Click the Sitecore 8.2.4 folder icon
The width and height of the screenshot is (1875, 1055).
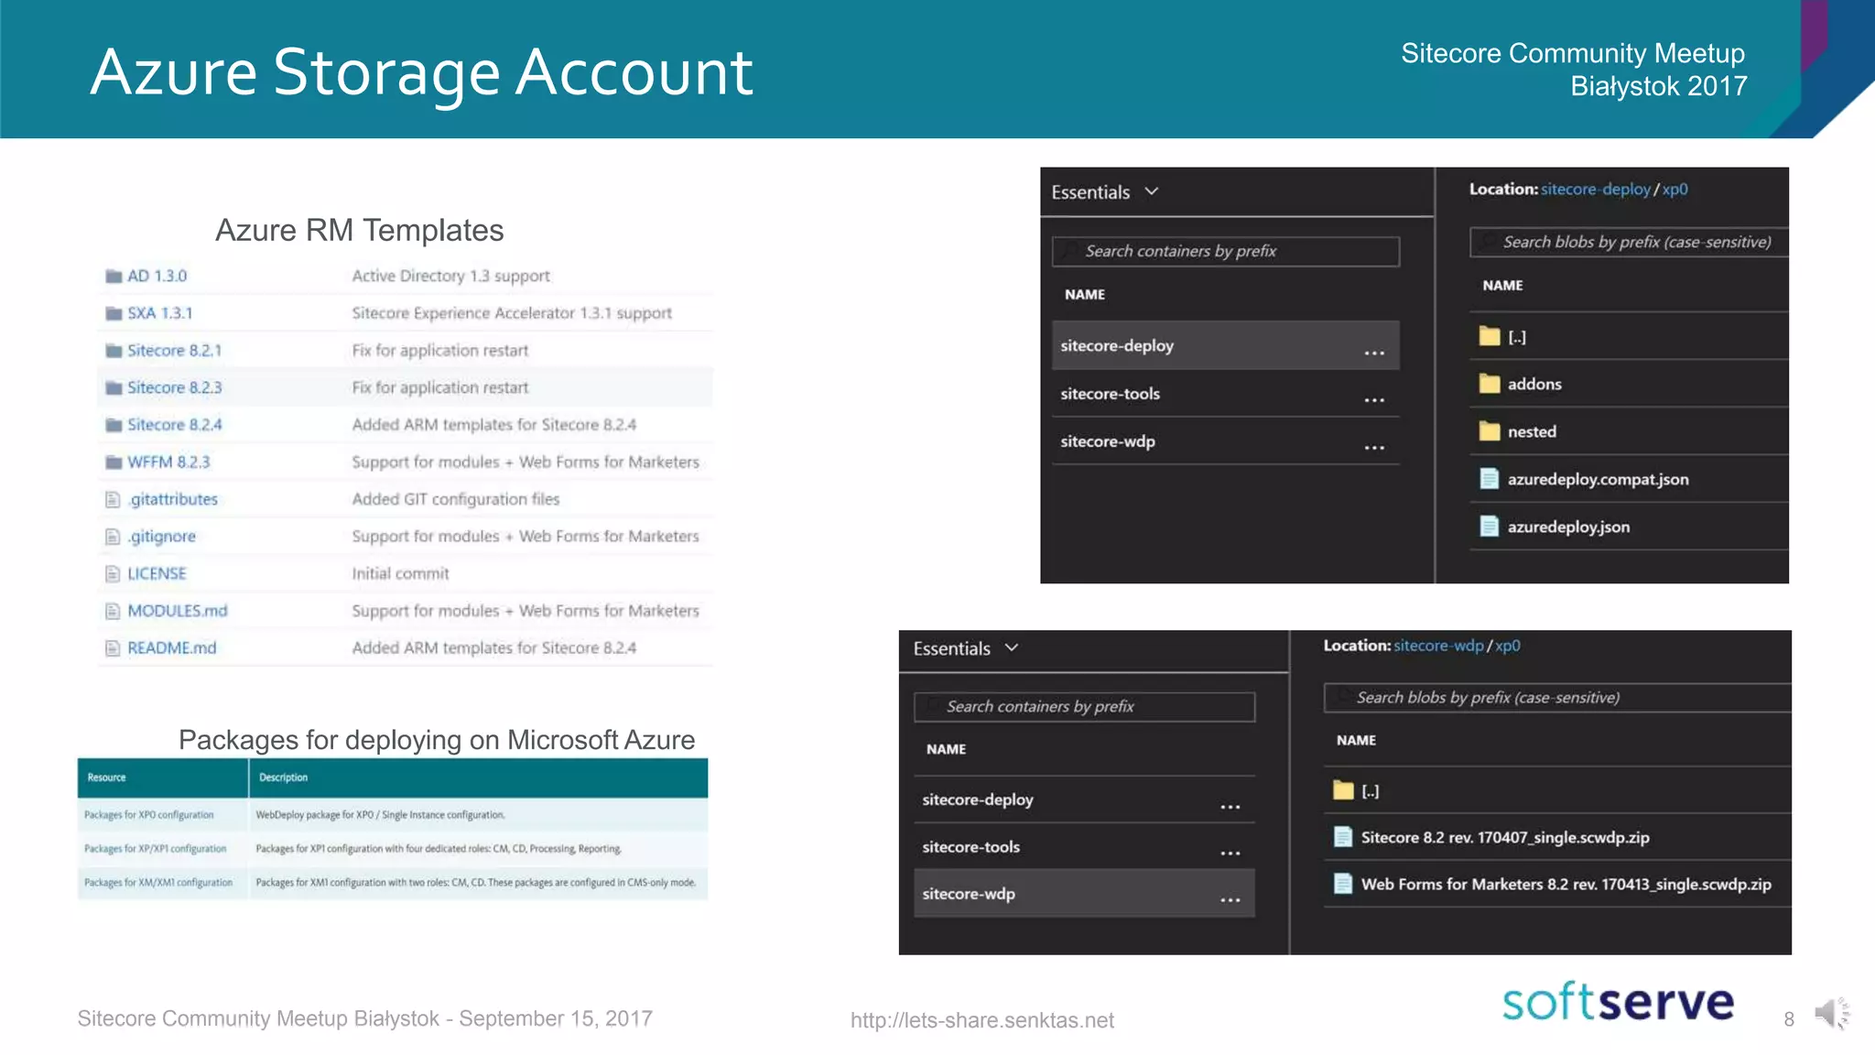[114, 425]
